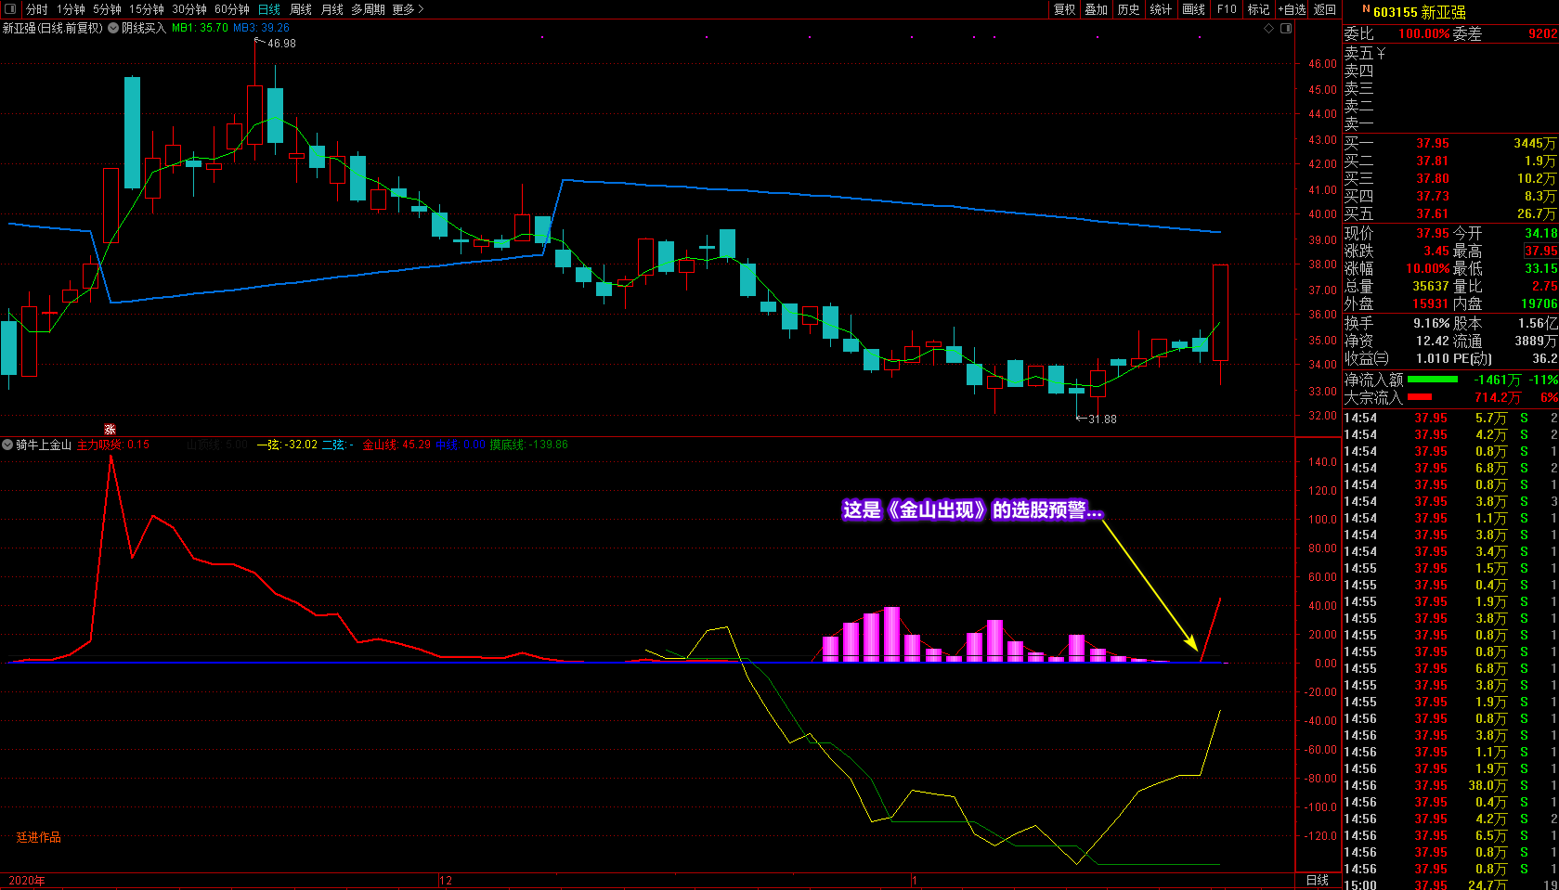
Task: Open the 历史 history button
Action: 1128,9
